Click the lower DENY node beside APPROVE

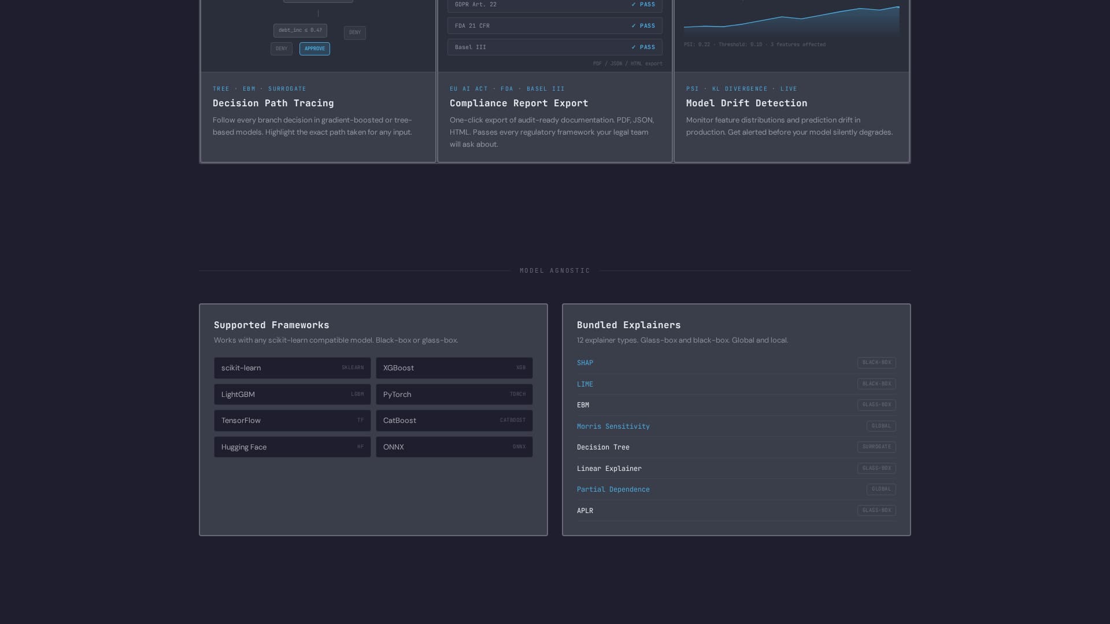[282, 49]
